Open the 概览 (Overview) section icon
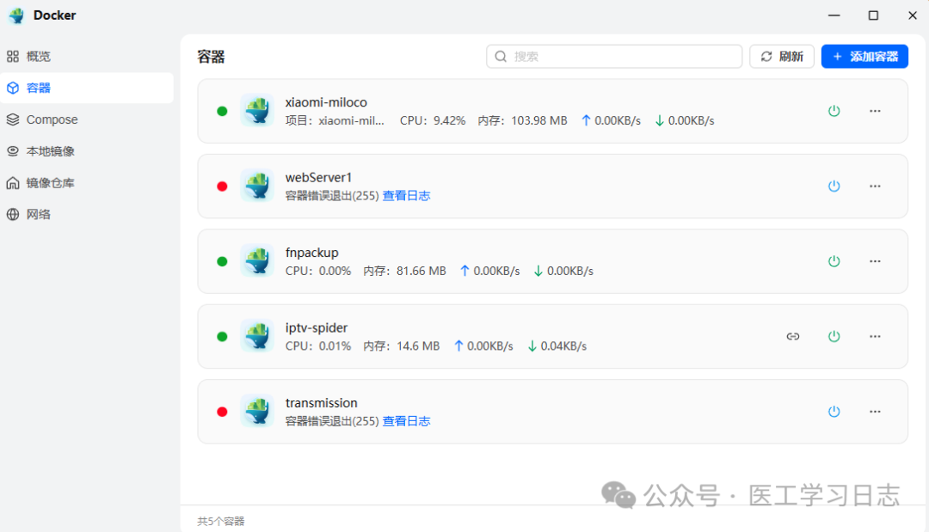The height and width of the screenshot is (532, 929). (15, 56)
